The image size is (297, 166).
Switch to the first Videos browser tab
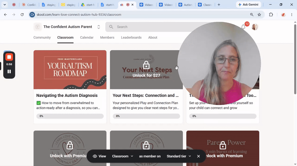(x=146, y=5)
